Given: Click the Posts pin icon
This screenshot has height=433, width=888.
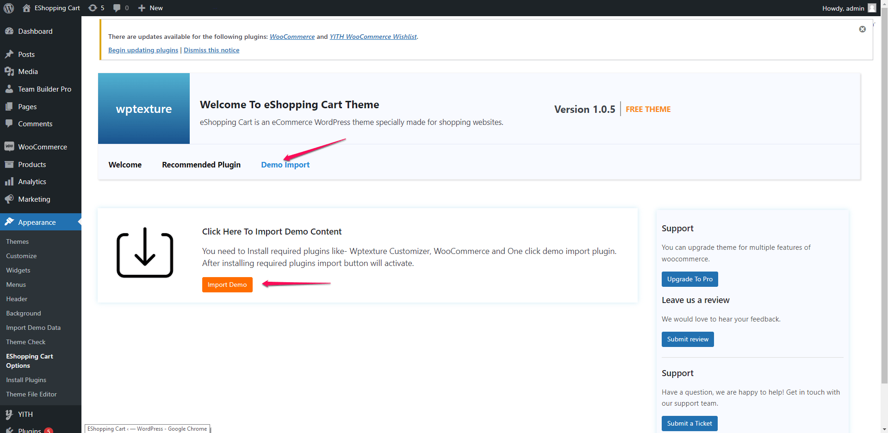Looking at the screenshot, I should point(9,54).
